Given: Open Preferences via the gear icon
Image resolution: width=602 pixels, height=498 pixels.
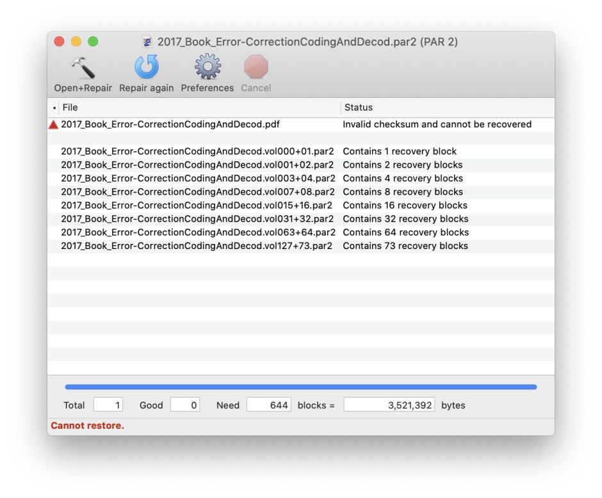Looking at the screenshot, I should (x=207, y=68).
